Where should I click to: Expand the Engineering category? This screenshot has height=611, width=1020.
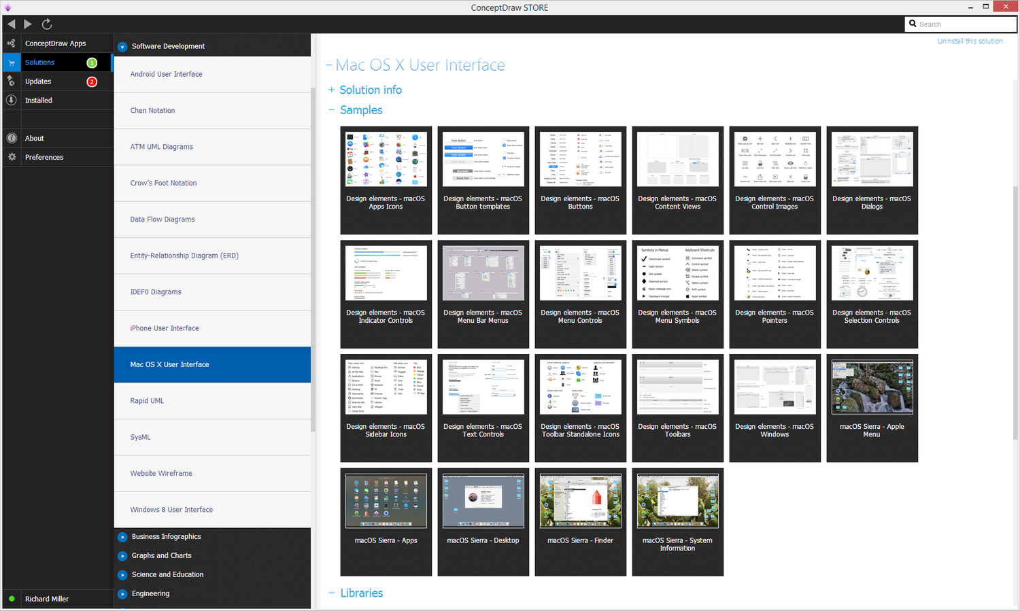(122, 594)
